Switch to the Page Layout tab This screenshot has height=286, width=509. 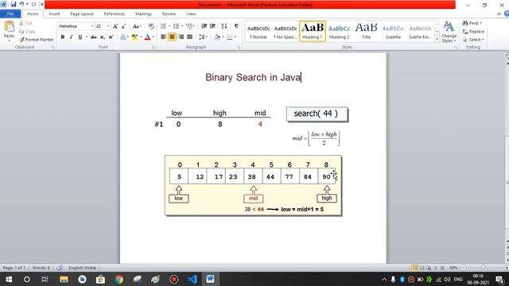point(82,14)
